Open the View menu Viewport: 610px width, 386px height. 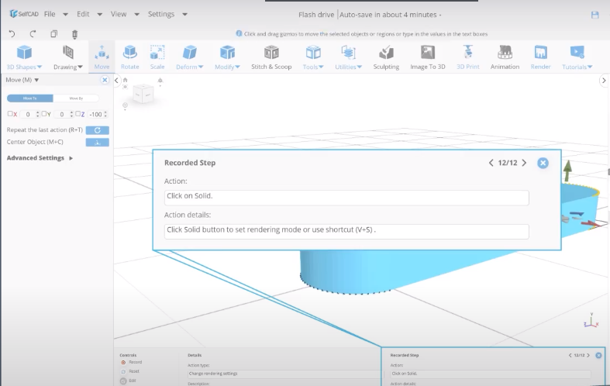pos(119,14)
